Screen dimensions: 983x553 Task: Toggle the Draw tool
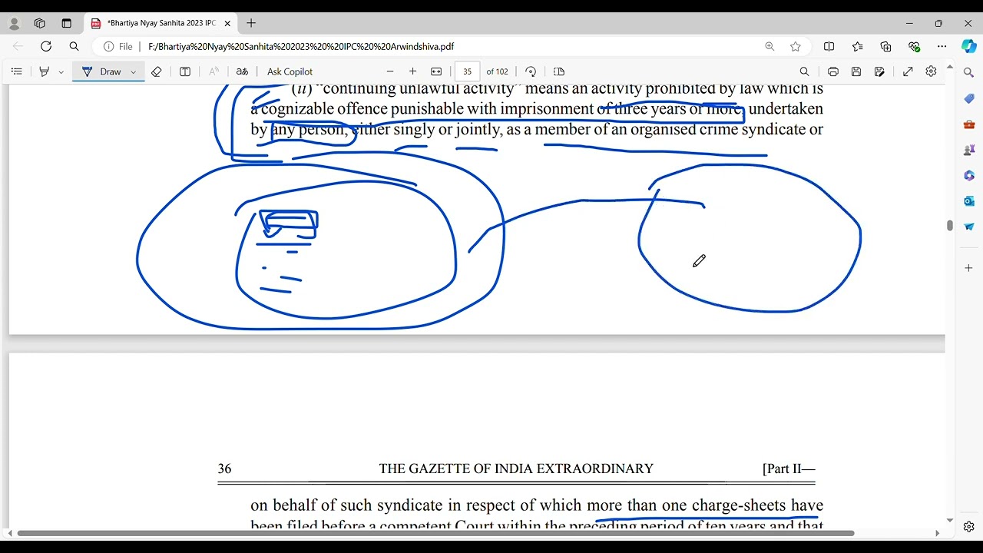click(x=101, y=71)
